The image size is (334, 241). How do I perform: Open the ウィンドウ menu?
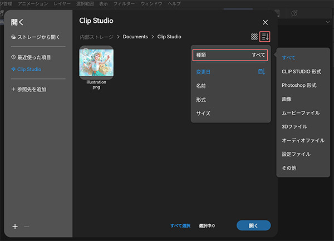click(x=151, y=4)
